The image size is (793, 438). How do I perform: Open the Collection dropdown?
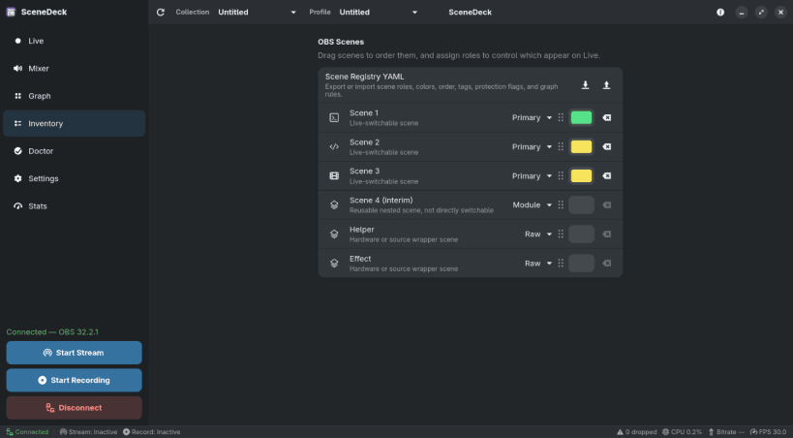coord(257,13)
